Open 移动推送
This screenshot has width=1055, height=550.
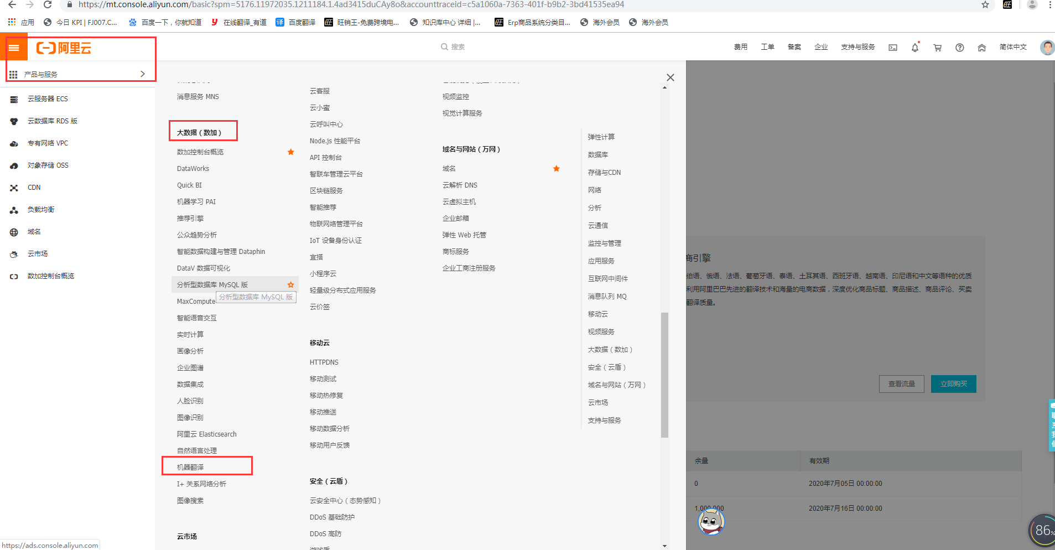[323, 412]
